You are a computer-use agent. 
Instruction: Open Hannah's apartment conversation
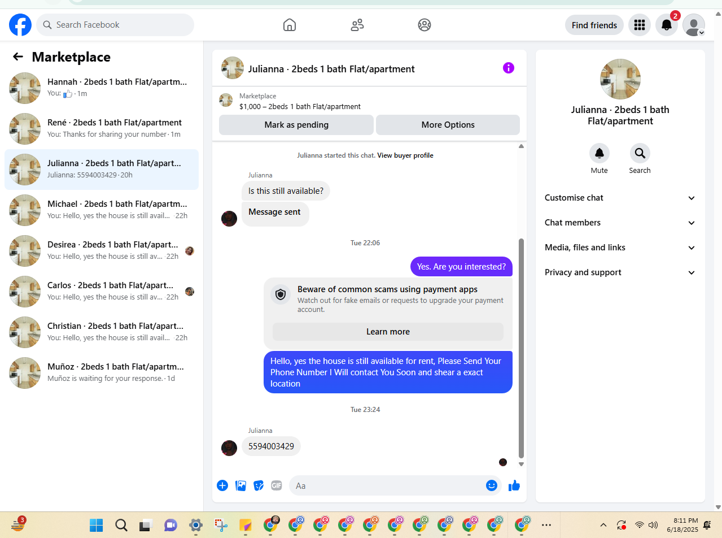tap(102, 88)
